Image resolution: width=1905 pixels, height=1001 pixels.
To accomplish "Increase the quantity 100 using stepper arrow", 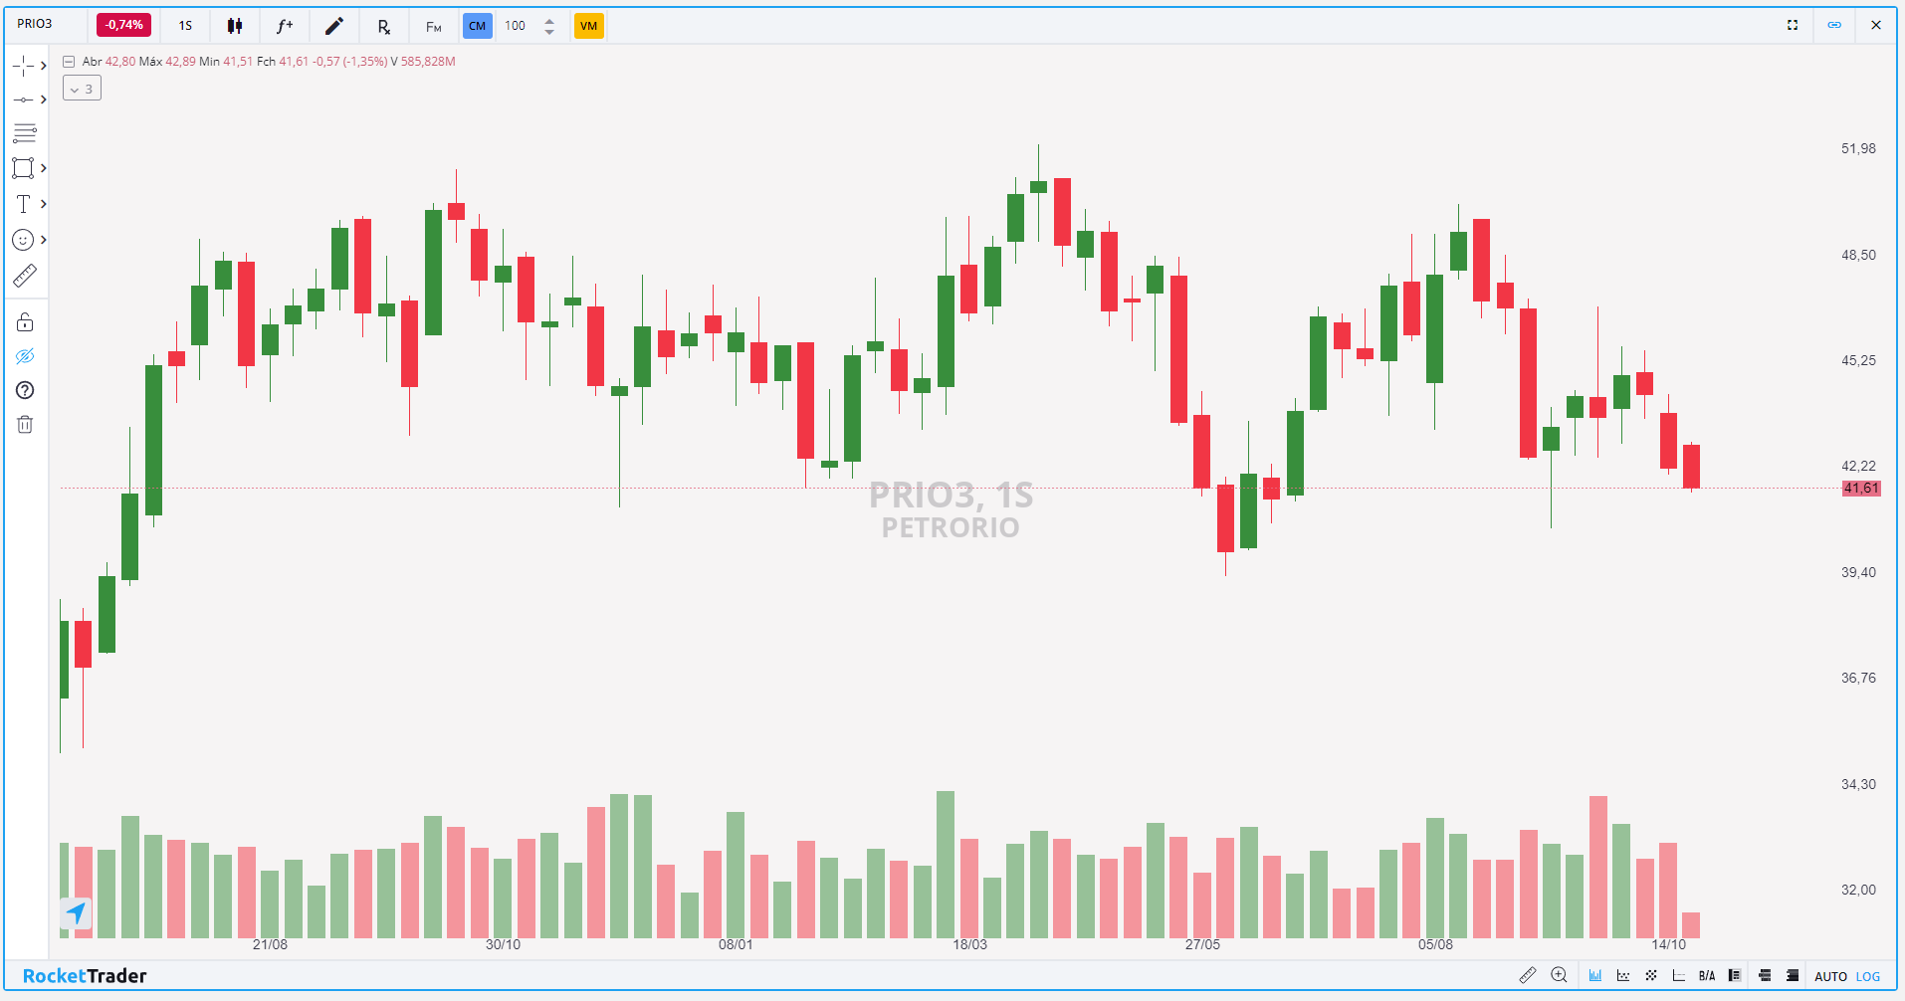I will [549, 20].
